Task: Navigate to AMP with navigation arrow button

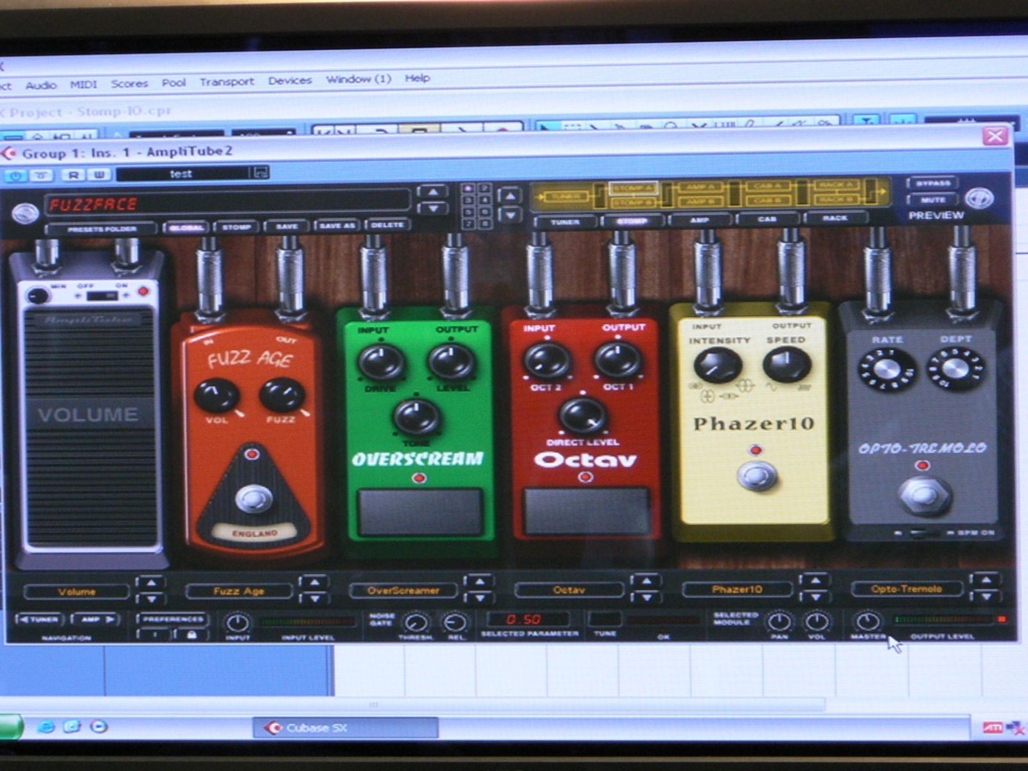Action: 96,620
